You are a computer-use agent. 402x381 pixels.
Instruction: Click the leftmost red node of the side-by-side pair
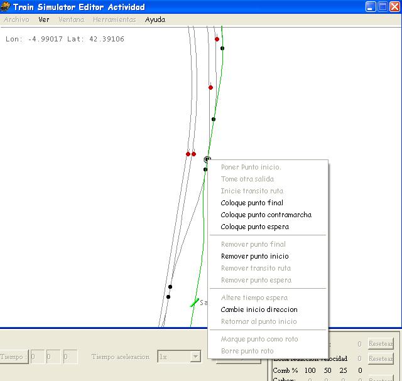pos(188,154)
